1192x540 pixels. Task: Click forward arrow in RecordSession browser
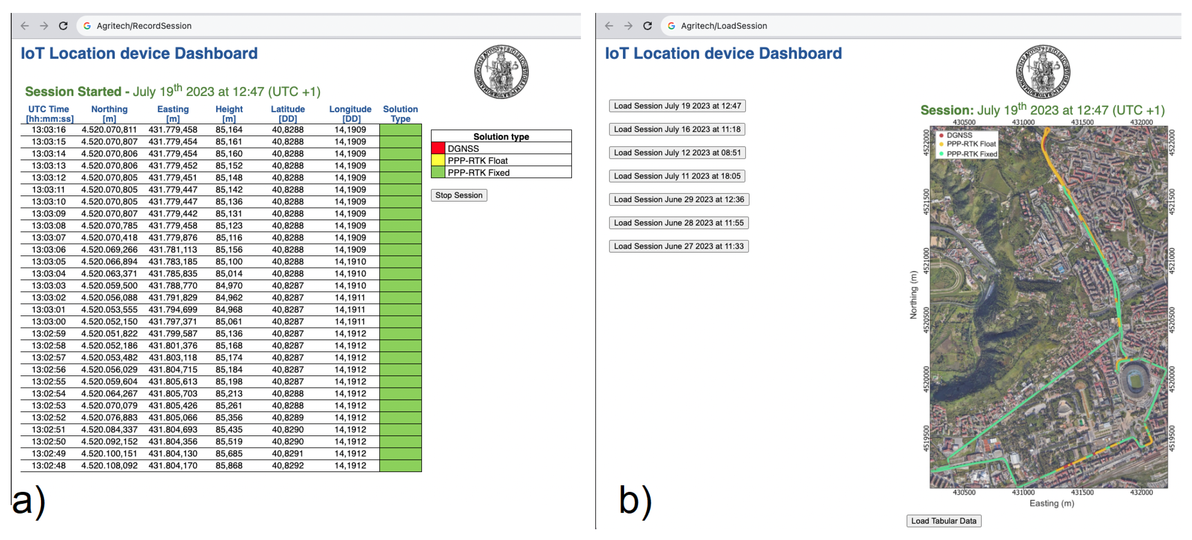click(44, 26)
